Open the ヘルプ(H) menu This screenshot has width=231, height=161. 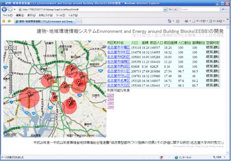click(73, 15)
